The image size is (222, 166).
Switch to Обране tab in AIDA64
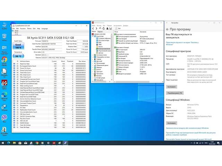click(100, 31)
